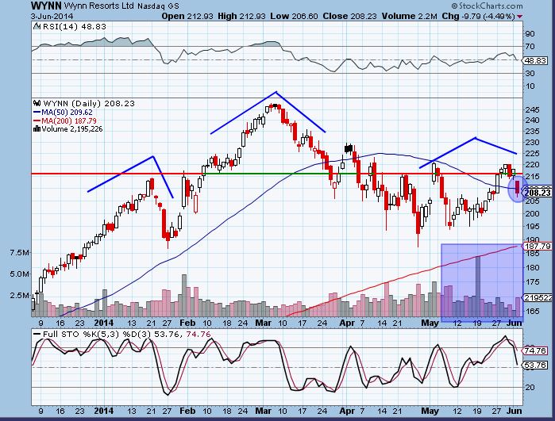
Task: Click the Close 208.23 value in header
Action: point(349,17)
